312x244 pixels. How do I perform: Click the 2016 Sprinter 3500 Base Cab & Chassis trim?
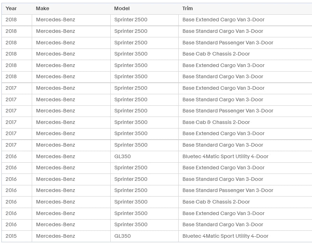coord(216,202)
